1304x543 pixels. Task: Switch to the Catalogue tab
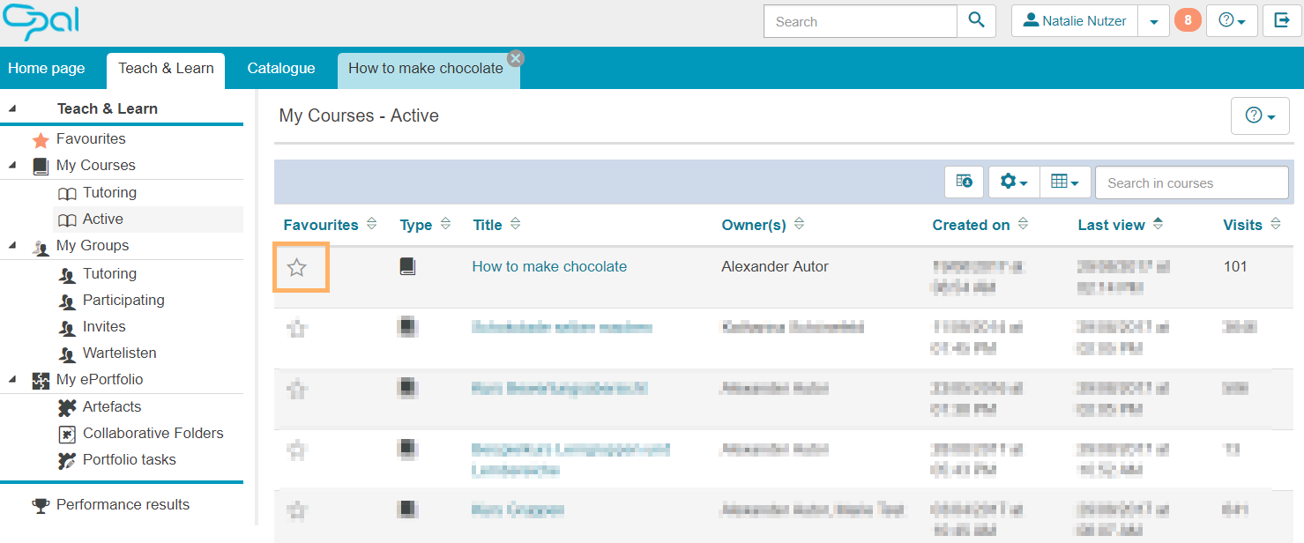coord(280,69)
